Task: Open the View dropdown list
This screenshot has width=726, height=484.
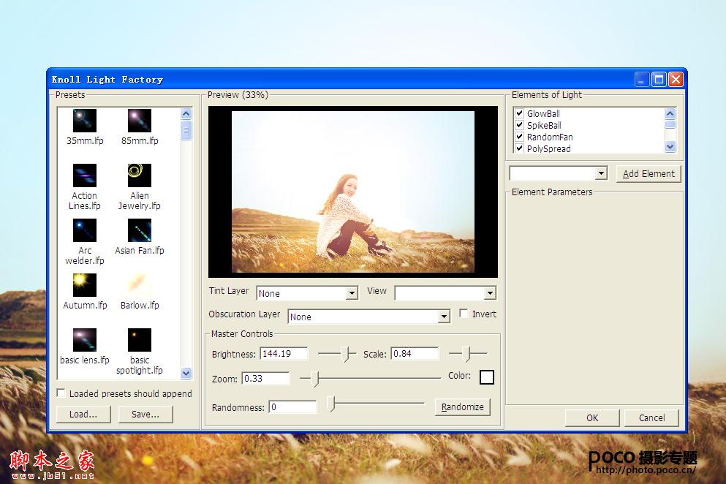Action: [445, 292]
